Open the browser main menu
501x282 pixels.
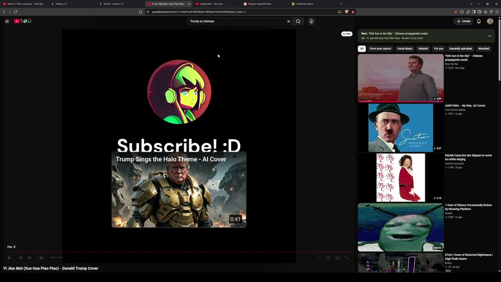(x=497, y=12)
